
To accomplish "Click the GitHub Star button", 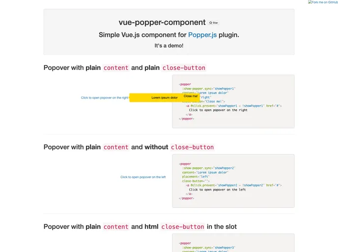I will pyautogui.click(x=214, y=23).
